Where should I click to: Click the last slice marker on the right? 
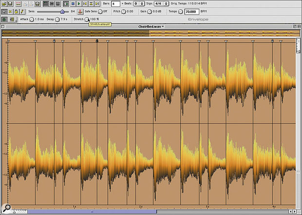(281, 41)
